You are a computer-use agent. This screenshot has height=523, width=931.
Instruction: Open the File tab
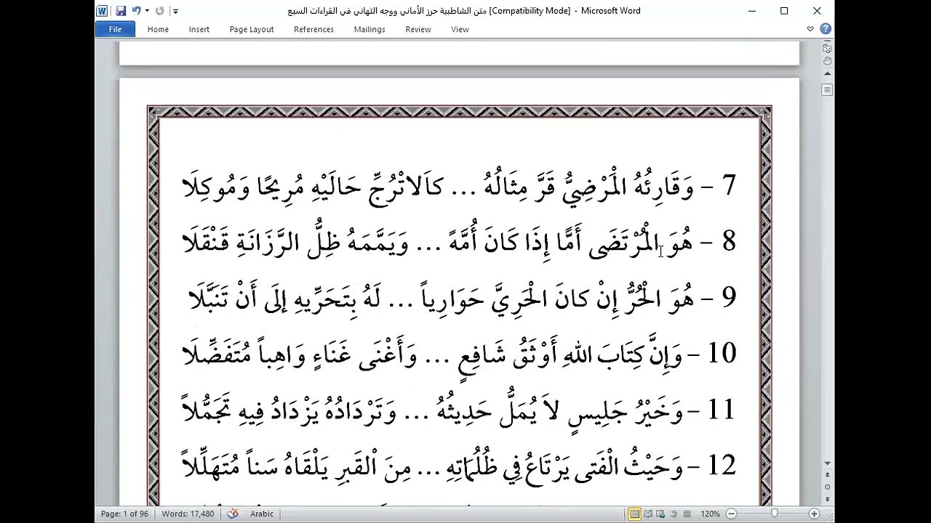tap(115, 29)
